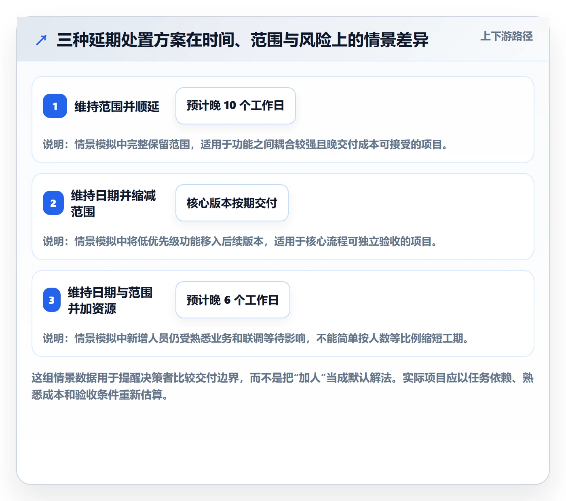The height and width of the screenshot is (501, 566).
Task: Select the heading 维持范围并顺延
Action: click(117, 107)
